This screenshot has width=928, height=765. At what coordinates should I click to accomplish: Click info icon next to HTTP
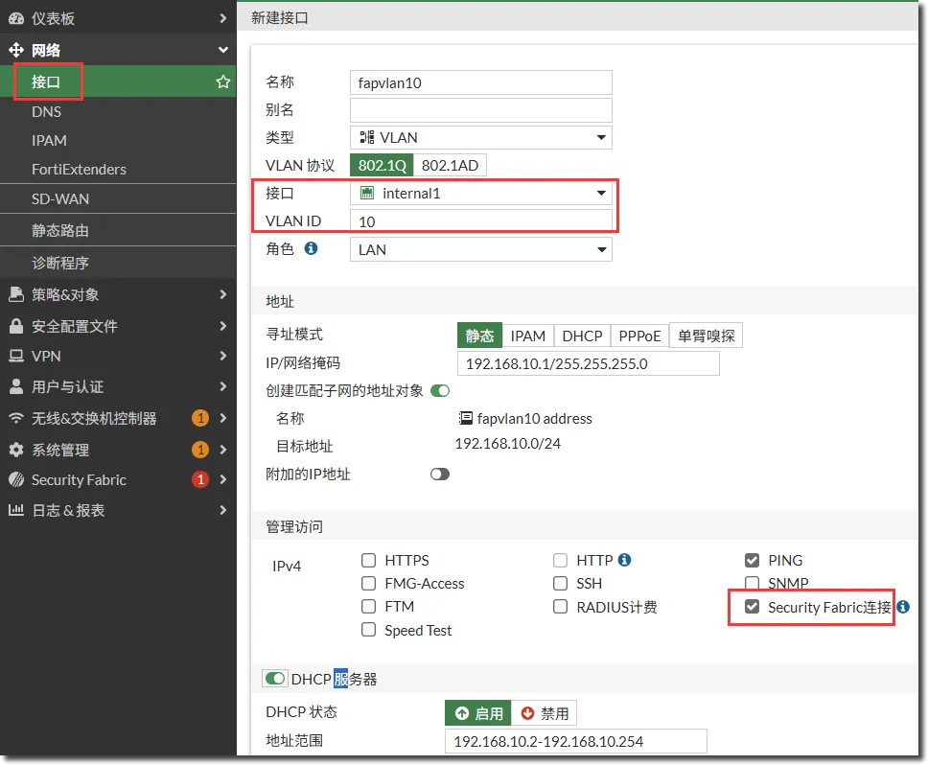pos(624,560)
